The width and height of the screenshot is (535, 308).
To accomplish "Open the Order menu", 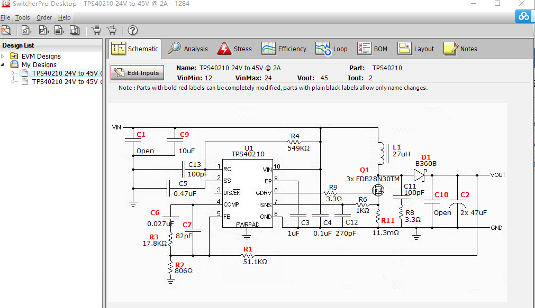I will click(44, 17).
